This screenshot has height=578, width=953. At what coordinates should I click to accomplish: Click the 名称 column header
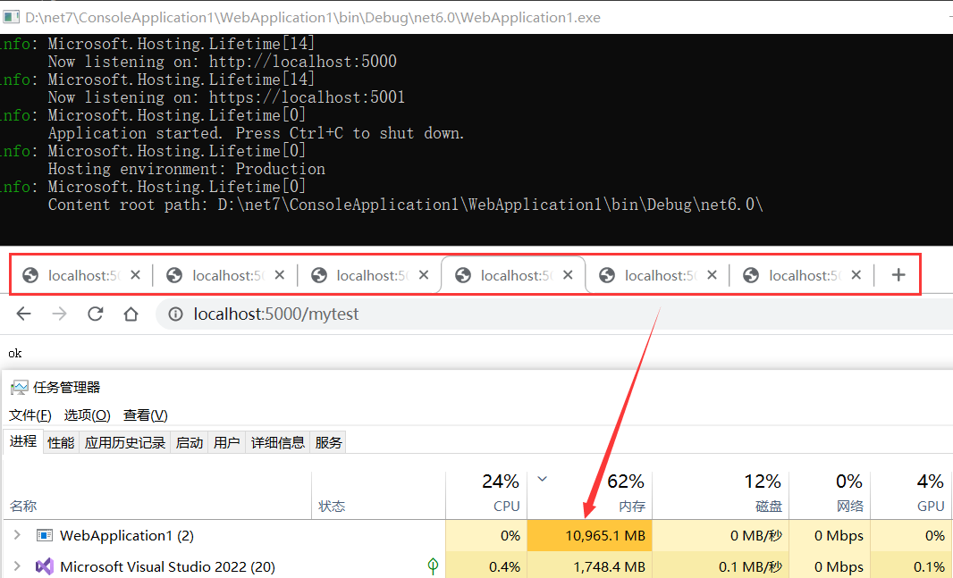coord(23,507)
